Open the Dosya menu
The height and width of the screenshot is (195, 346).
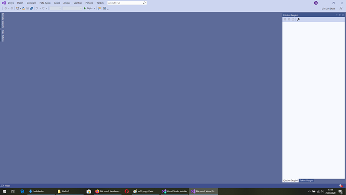pos(11,3)
